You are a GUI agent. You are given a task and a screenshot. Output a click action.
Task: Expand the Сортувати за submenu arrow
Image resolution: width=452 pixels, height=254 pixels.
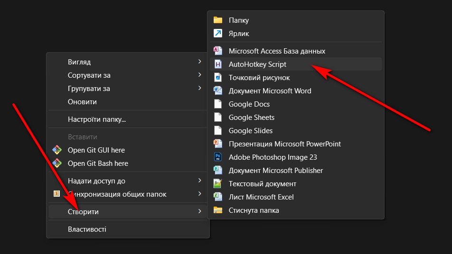pos(199,75)
